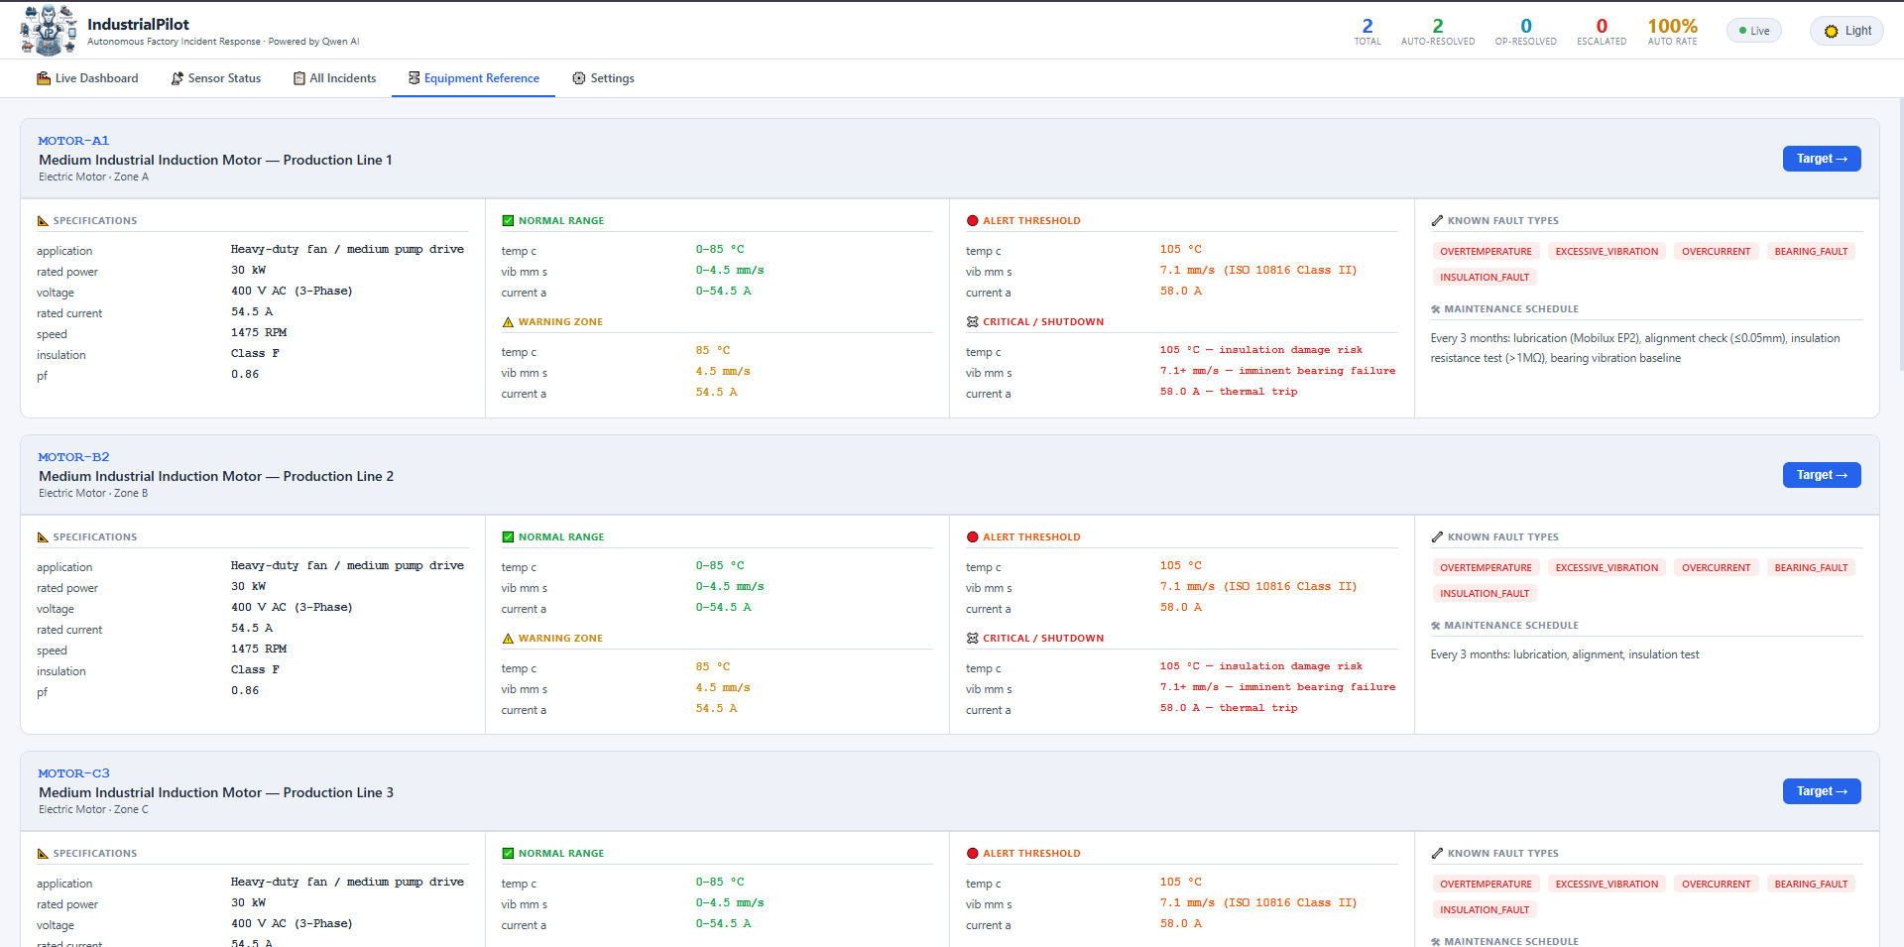Click the Target button for MOTOR-B2
This screenshot has width=1904, height=947.
(x=1822, y=475)
